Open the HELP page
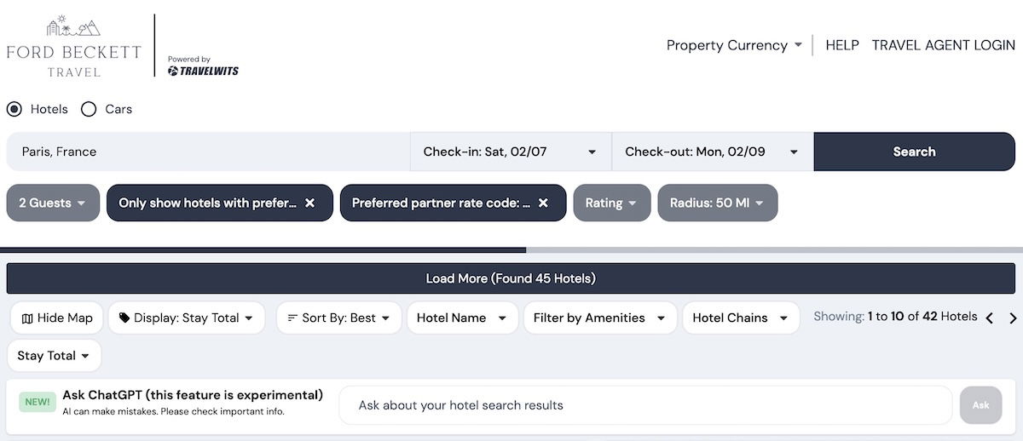This screenshot has width=1023, height=441. click(x=842, y=45)
